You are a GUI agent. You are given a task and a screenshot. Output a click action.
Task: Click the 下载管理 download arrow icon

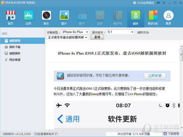click(165, 134)
